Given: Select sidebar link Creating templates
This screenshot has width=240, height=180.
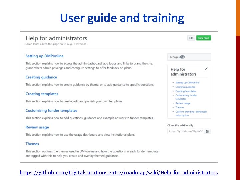Looking at the screenshot, I should point(186,91).
